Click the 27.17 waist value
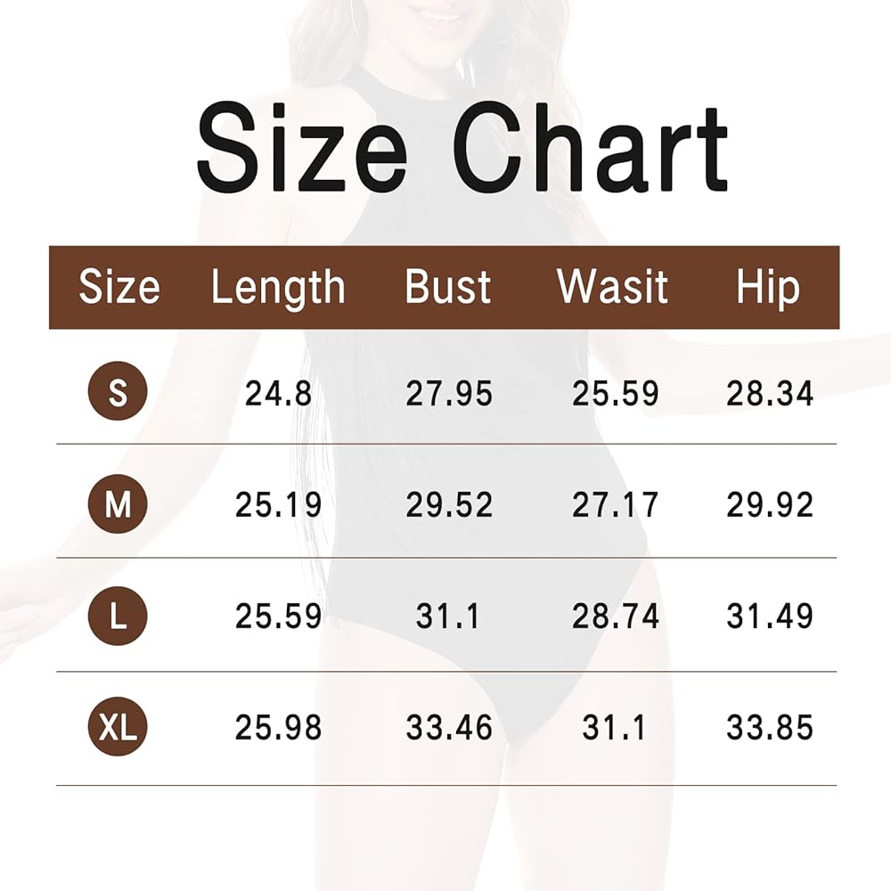Viewport: 891px width, 891px height. [x=616, y=505]
